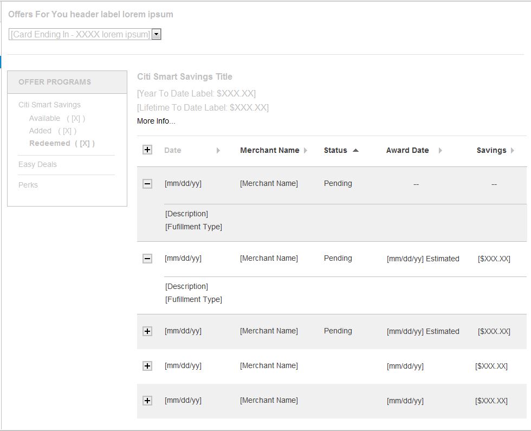Toggle Status column sort arrow
This screenshot has width=531, height=431.
point(355,150)
